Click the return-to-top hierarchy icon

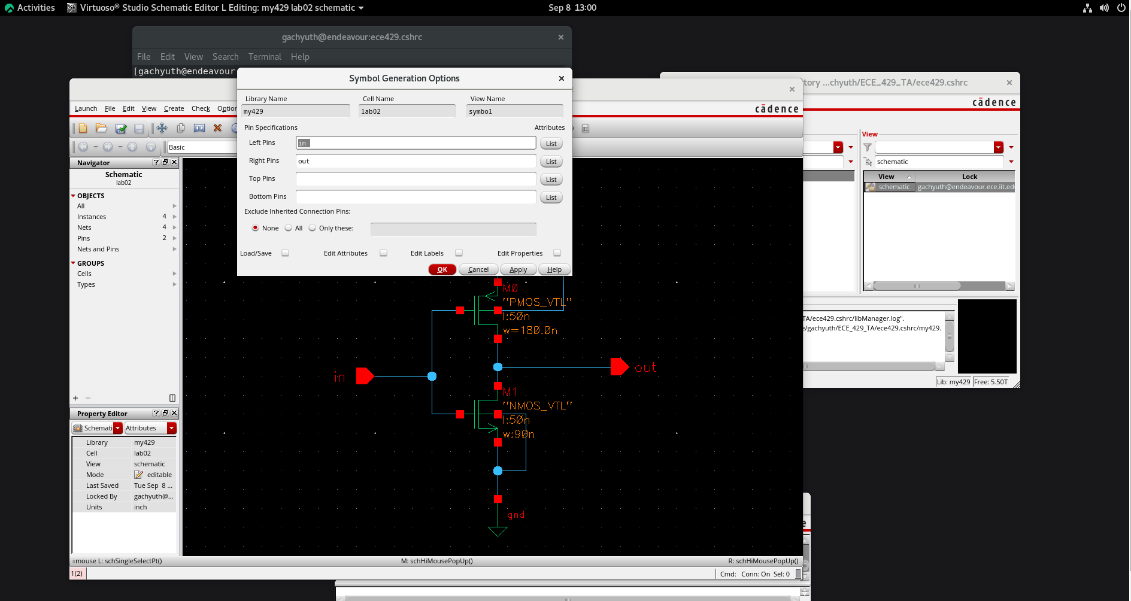coord(151,147)
